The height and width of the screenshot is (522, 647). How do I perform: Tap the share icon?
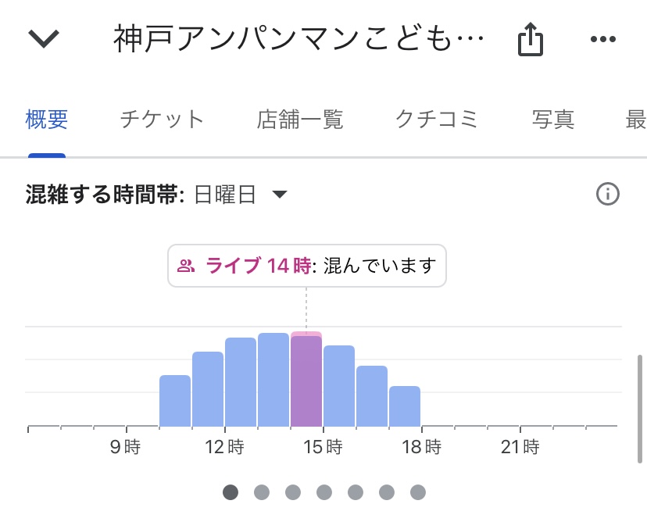coord(531,39)
